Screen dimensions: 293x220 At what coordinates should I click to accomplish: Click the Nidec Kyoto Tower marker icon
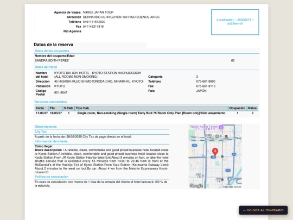221,128
